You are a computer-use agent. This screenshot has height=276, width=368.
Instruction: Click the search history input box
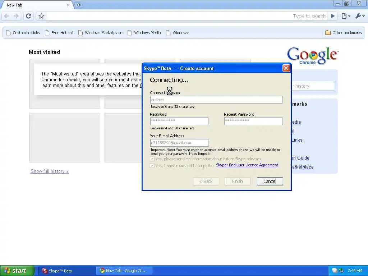point(313,86)
